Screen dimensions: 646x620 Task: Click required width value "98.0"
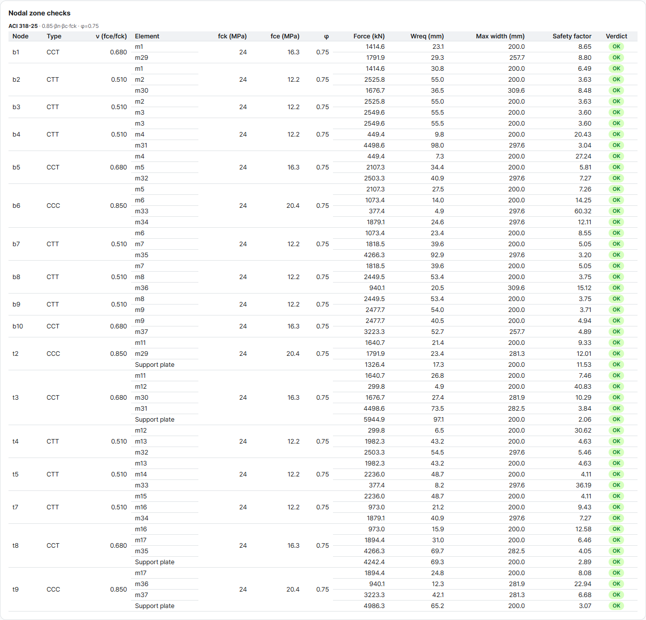point(438,145)
